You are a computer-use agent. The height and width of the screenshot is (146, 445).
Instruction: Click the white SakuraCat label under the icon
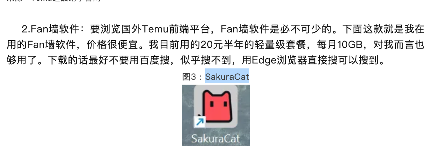[x=215, y=138]
